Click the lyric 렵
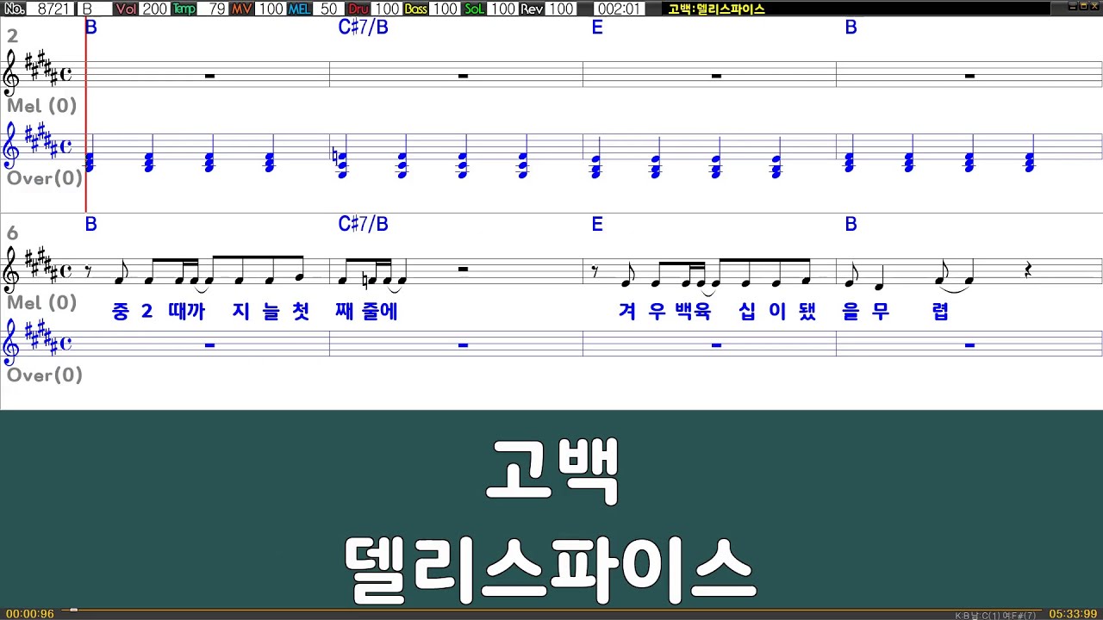This screenshot has height=620, width=1103. pyautogui.click(x=941, y=311)
